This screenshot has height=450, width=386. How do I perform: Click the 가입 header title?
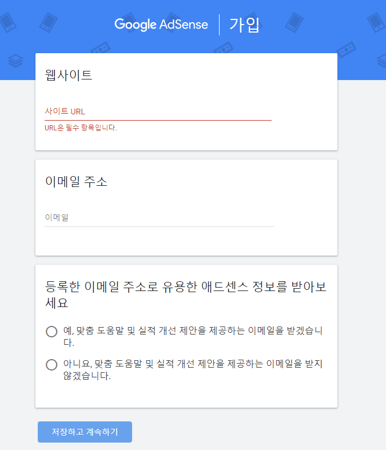point(245,25)
